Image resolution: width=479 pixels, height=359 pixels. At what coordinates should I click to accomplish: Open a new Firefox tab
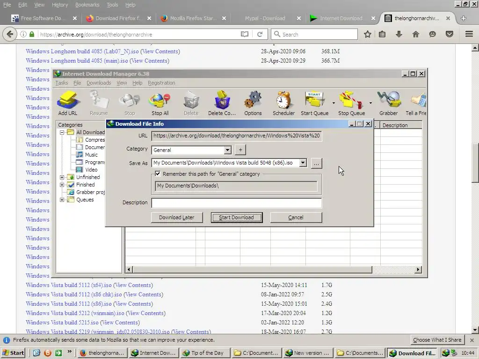463,18
